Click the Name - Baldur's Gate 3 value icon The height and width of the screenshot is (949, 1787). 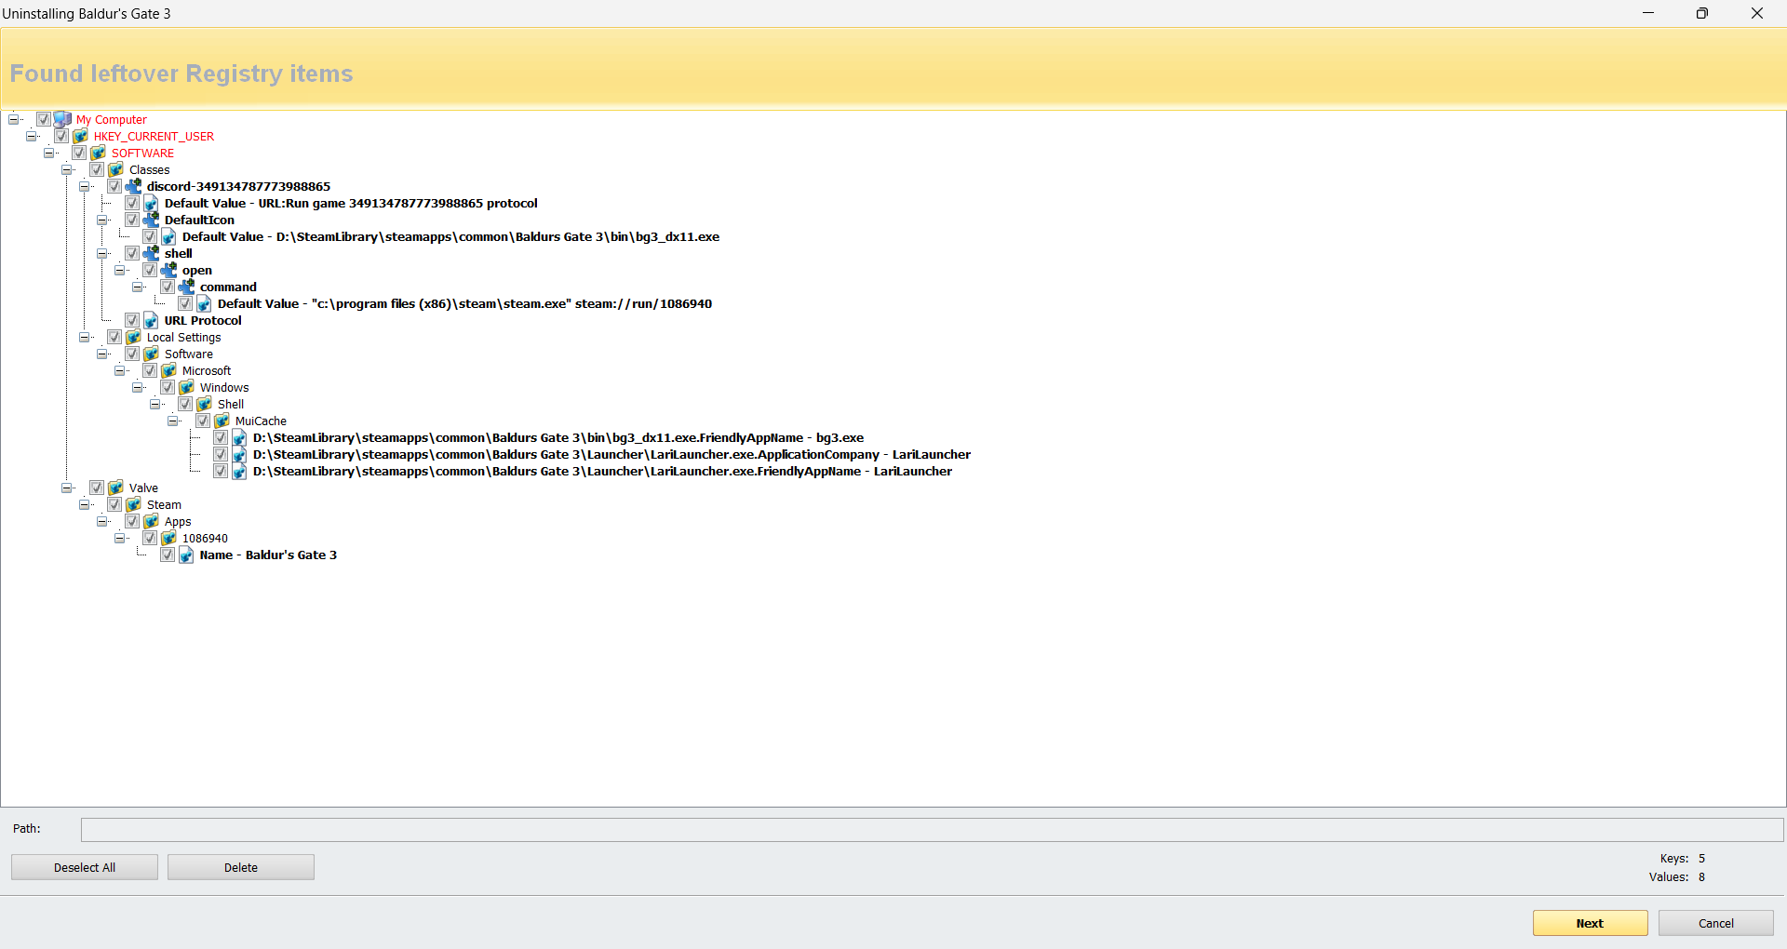(186, 555)
